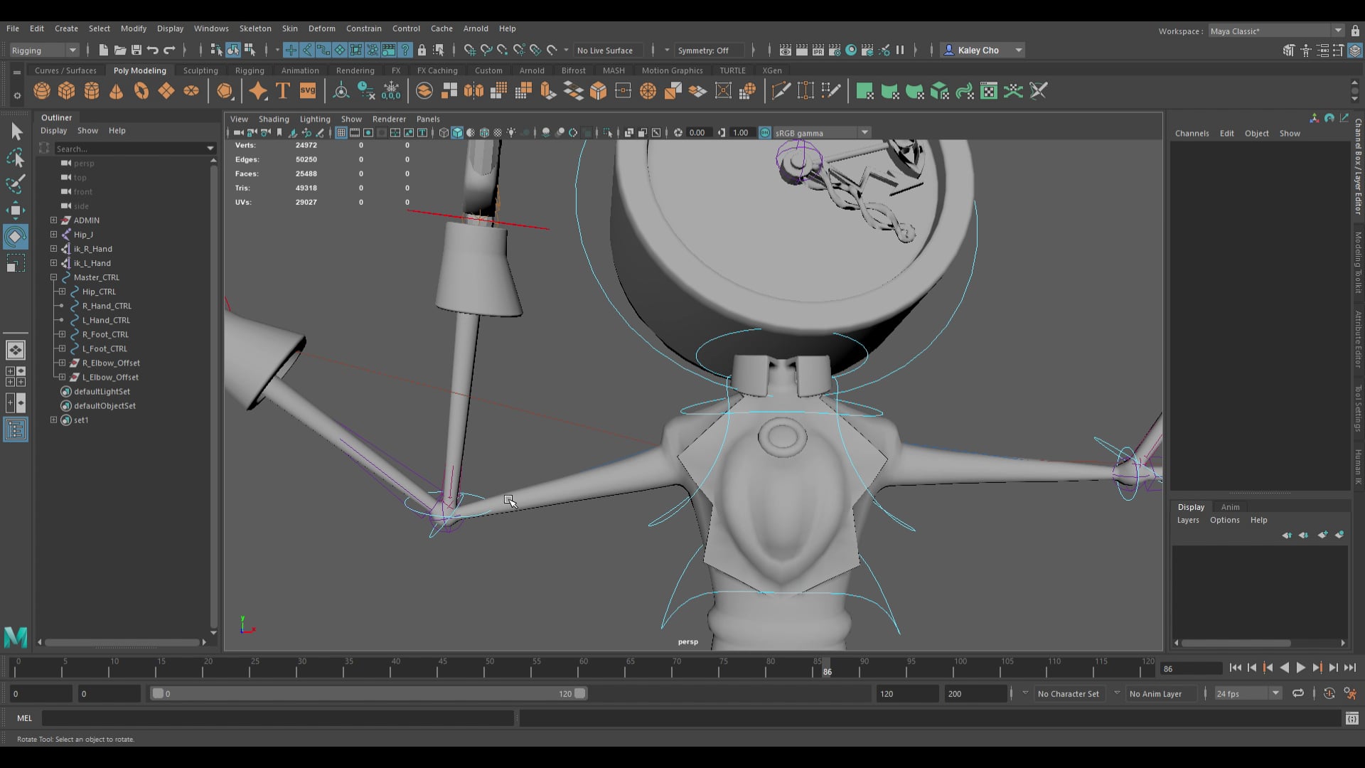Click the Undo icon in the status bar
The image size is (1365, 768).
(x=152, y=50)
